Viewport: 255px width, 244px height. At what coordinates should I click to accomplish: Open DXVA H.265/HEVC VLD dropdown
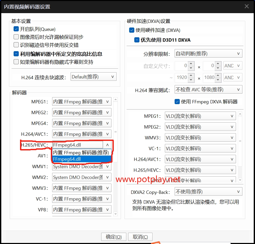pos(200,170)
